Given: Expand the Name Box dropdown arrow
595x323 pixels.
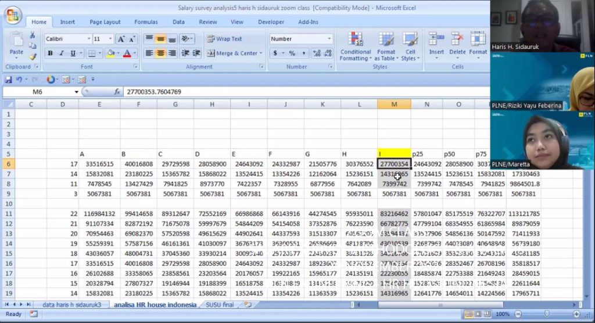Looking at the screenshot, I should (77, 92).
